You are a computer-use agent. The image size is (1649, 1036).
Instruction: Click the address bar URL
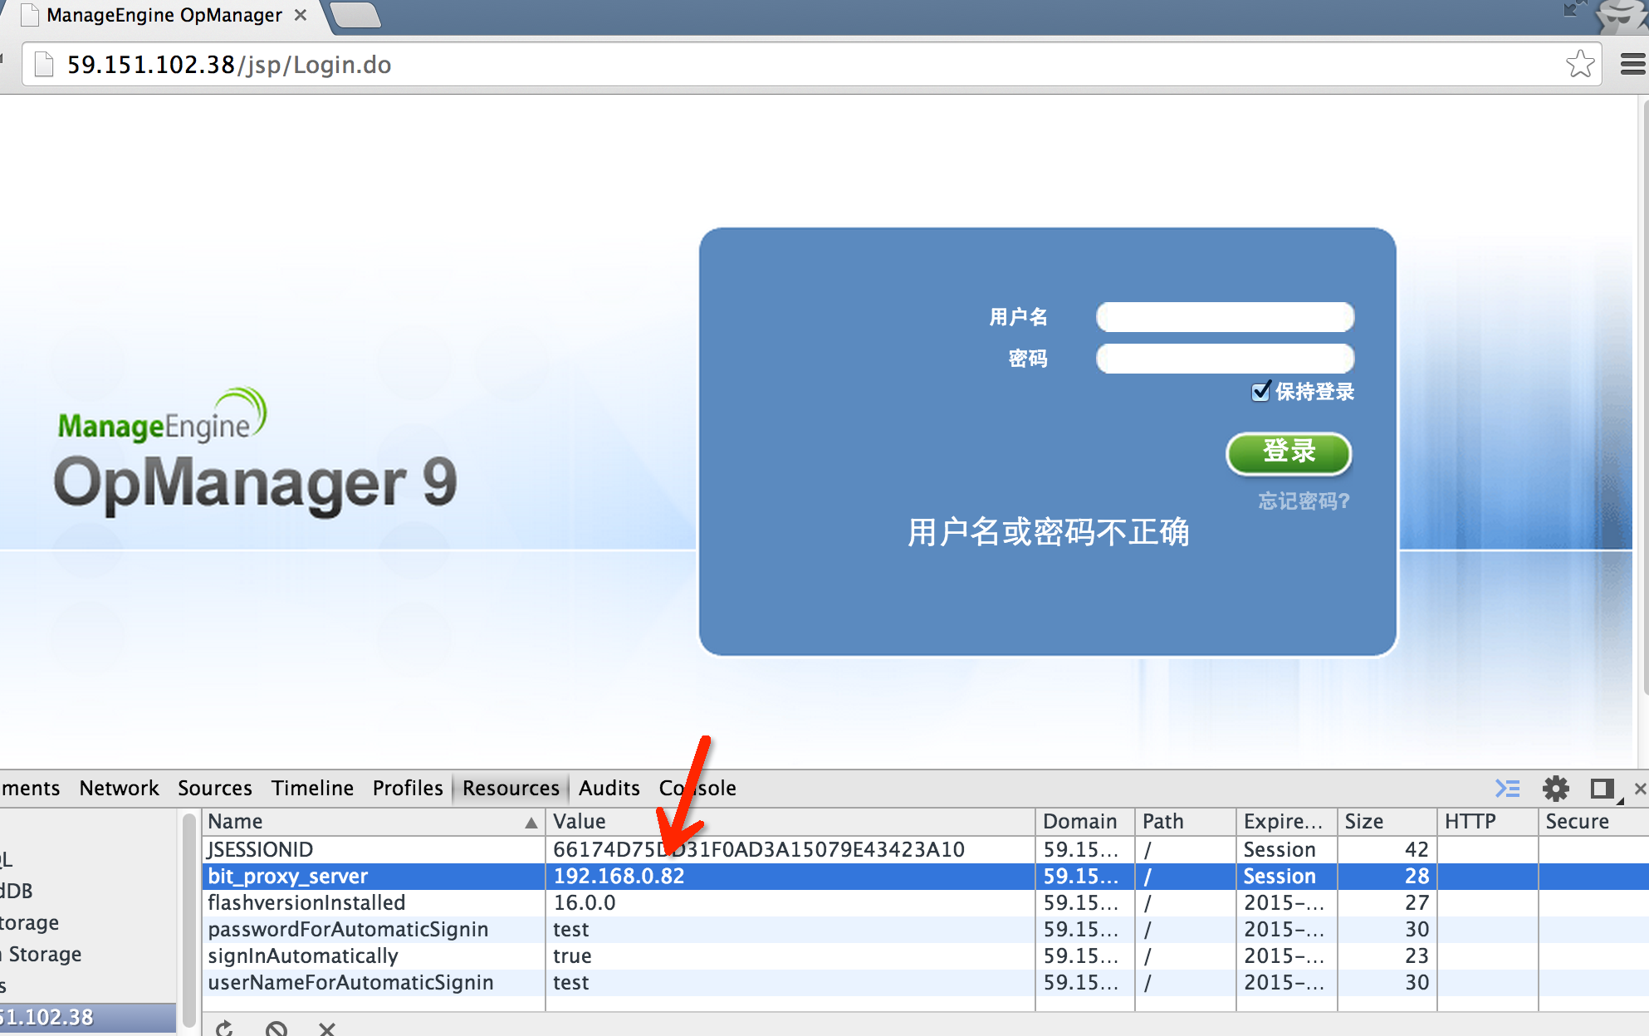(x=229, y=64)
